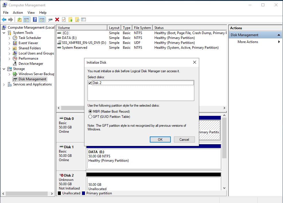283x203 pixels.
Task: Toggle Show/Hide Action Pane toolbar icon
Action: [x=42, y=20]
